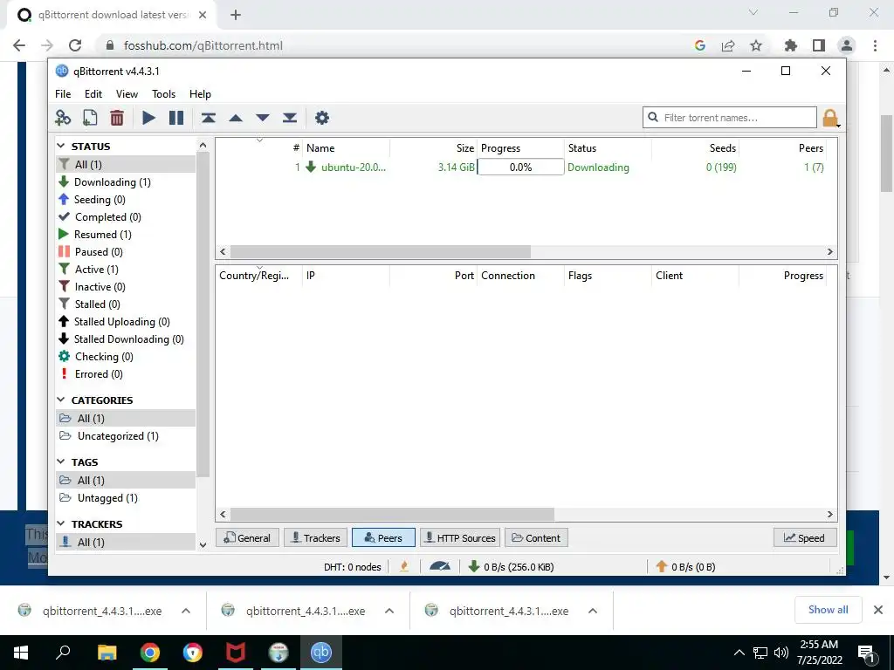The height and width of the screenshot is (670, 894).
Task: Switch to the Content tab
Action: click(x=536, y=537)
